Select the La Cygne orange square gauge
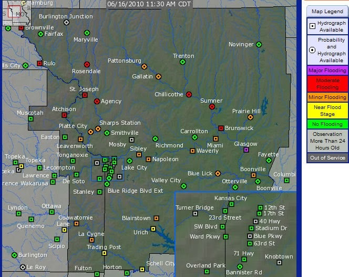The width and height of the screenshot is (349, 277). click(x=91, y=240)
